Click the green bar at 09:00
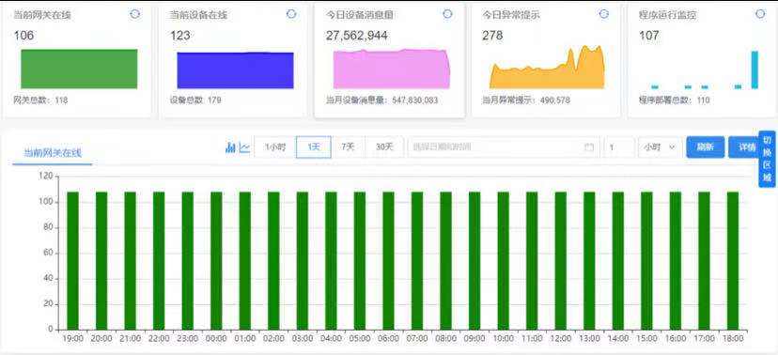 475,261
